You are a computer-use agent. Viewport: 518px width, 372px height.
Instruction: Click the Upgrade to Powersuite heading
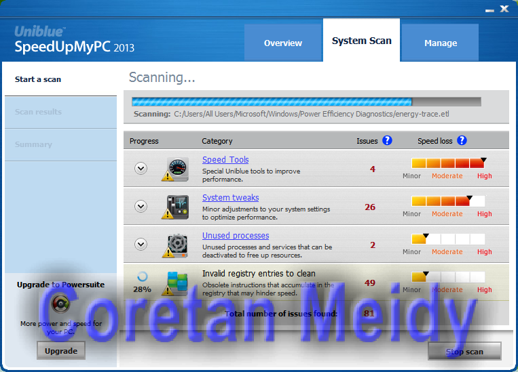[x=61, y=285]
